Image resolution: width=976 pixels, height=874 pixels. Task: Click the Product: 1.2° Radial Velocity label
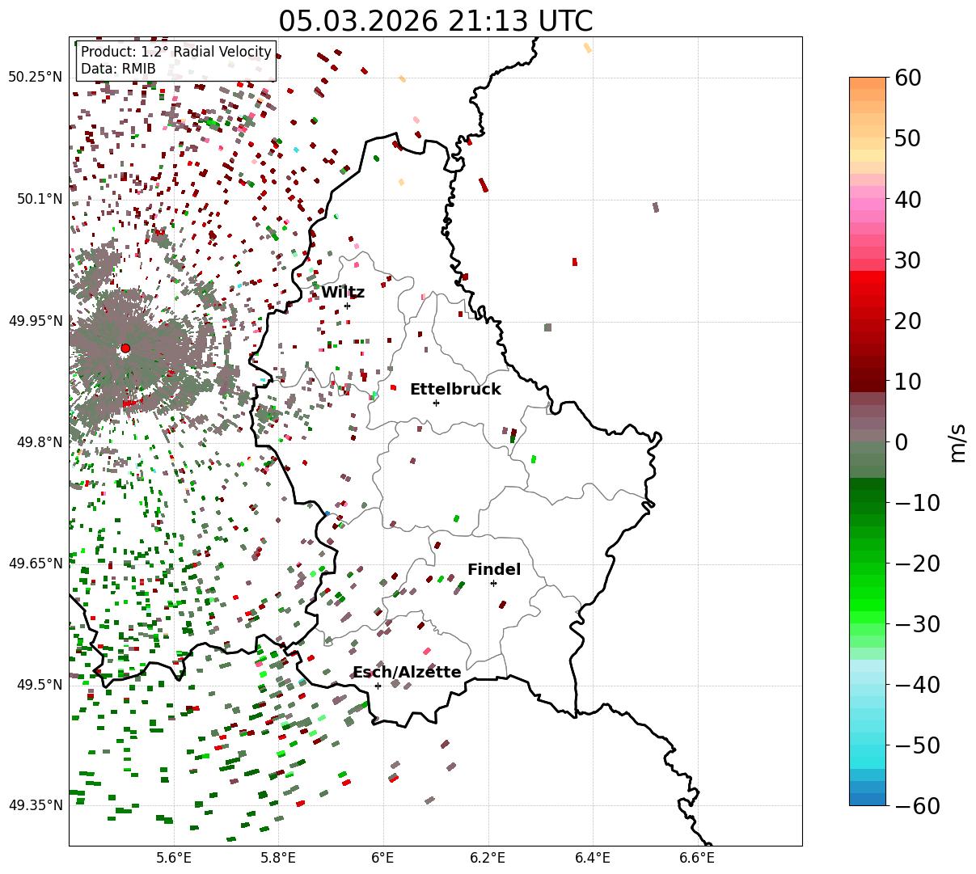point(176,53)
